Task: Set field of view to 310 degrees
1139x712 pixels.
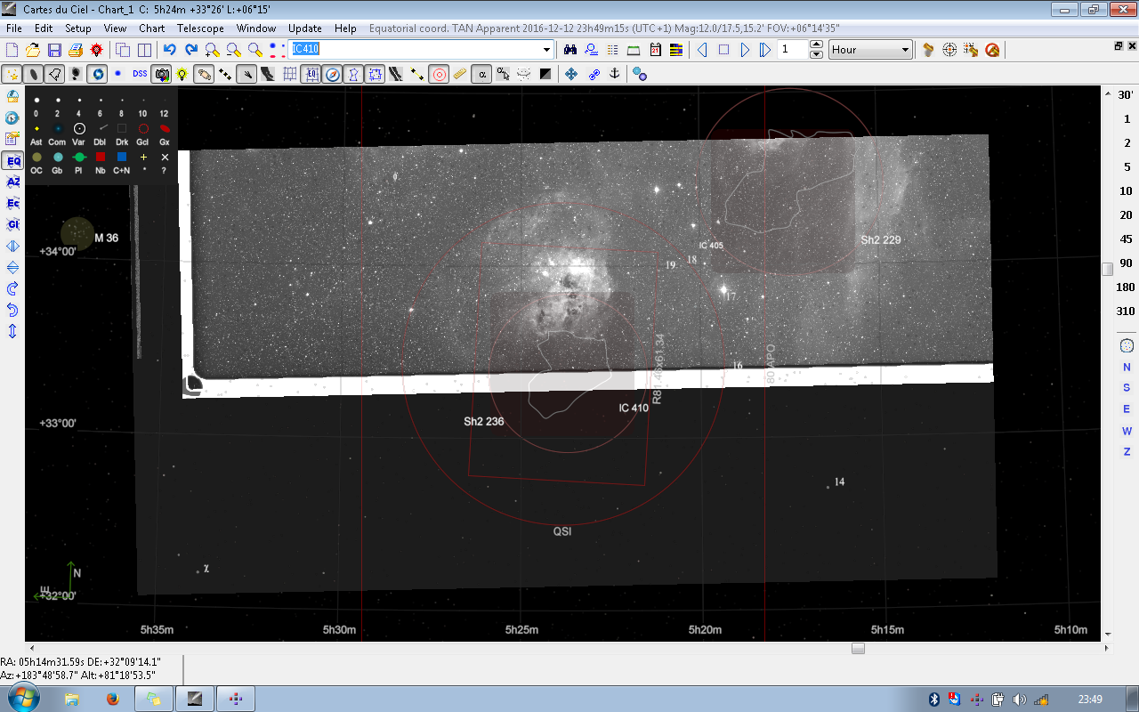Action: pos(1127,311)
